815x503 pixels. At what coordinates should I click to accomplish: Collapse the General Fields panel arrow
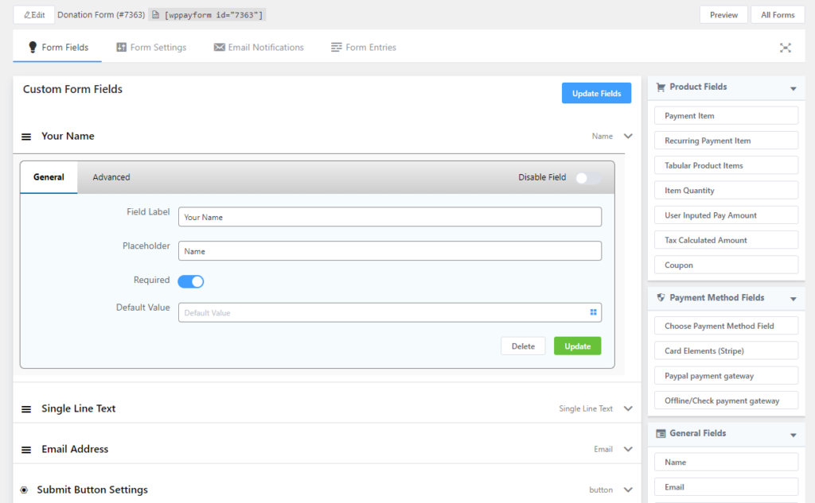793,435
